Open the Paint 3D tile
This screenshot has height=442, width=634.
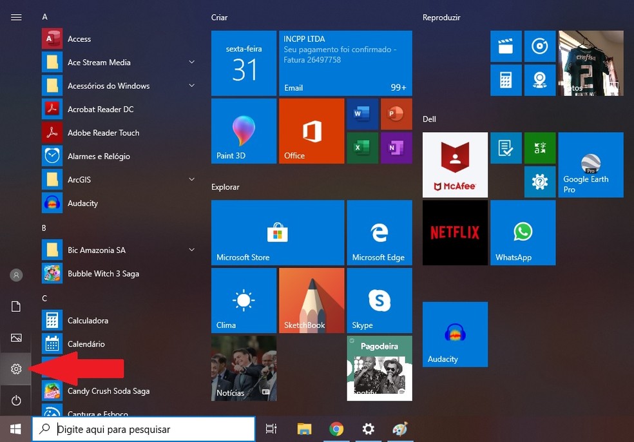(x=244, y=131)
